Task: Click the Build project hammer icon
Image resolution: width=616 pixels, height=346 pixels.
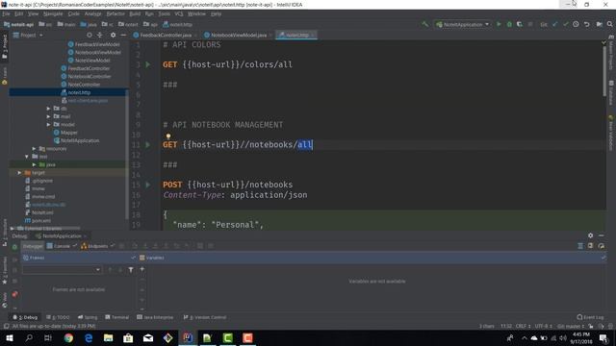Action: tap(425, 24)
